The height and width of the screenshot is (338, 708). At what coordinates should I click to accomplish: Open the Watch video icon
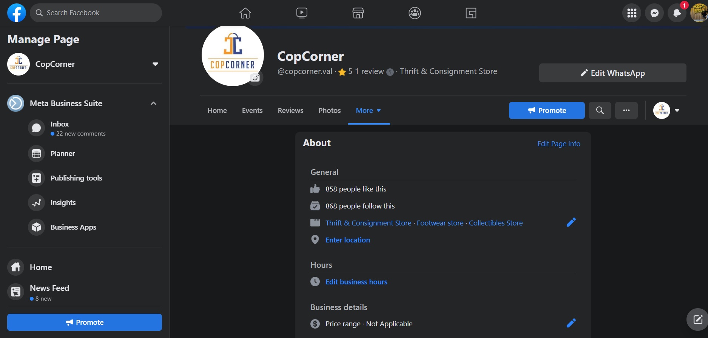[x=302, y=13]
